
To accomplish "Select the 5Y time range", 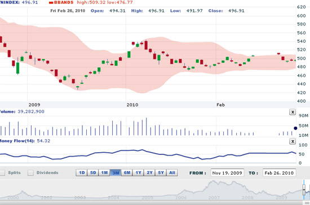I will pyautogui.click(x=161, y=173).
